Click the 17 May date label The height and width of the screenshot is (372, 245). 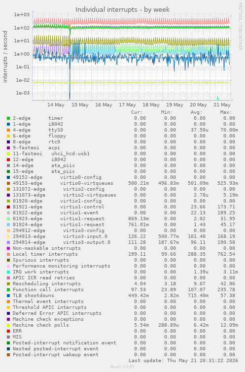click(127, 105)
